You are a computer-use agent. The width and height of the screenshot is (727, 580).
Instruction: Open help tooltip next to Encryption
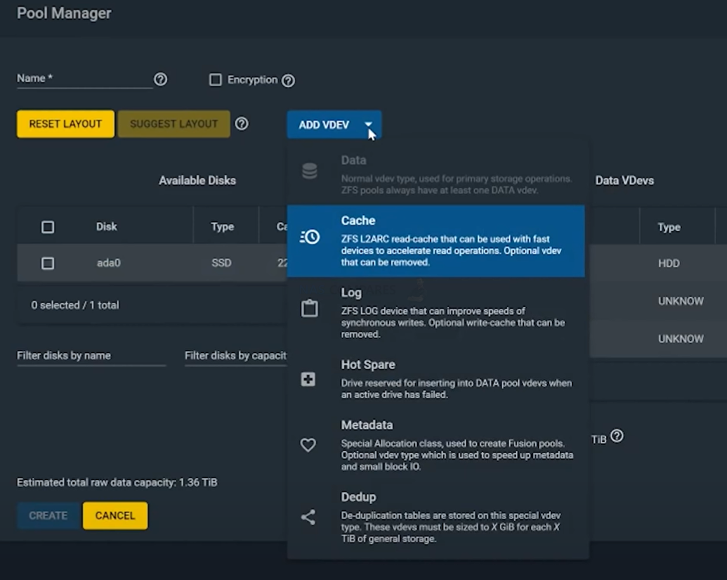[288, 81]
